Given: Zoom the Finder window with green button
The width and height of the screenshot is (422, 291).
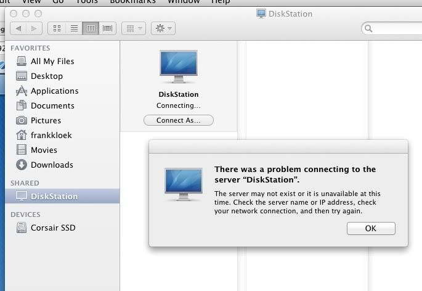Looking at the screenshot, I should (x=38, y=14).
